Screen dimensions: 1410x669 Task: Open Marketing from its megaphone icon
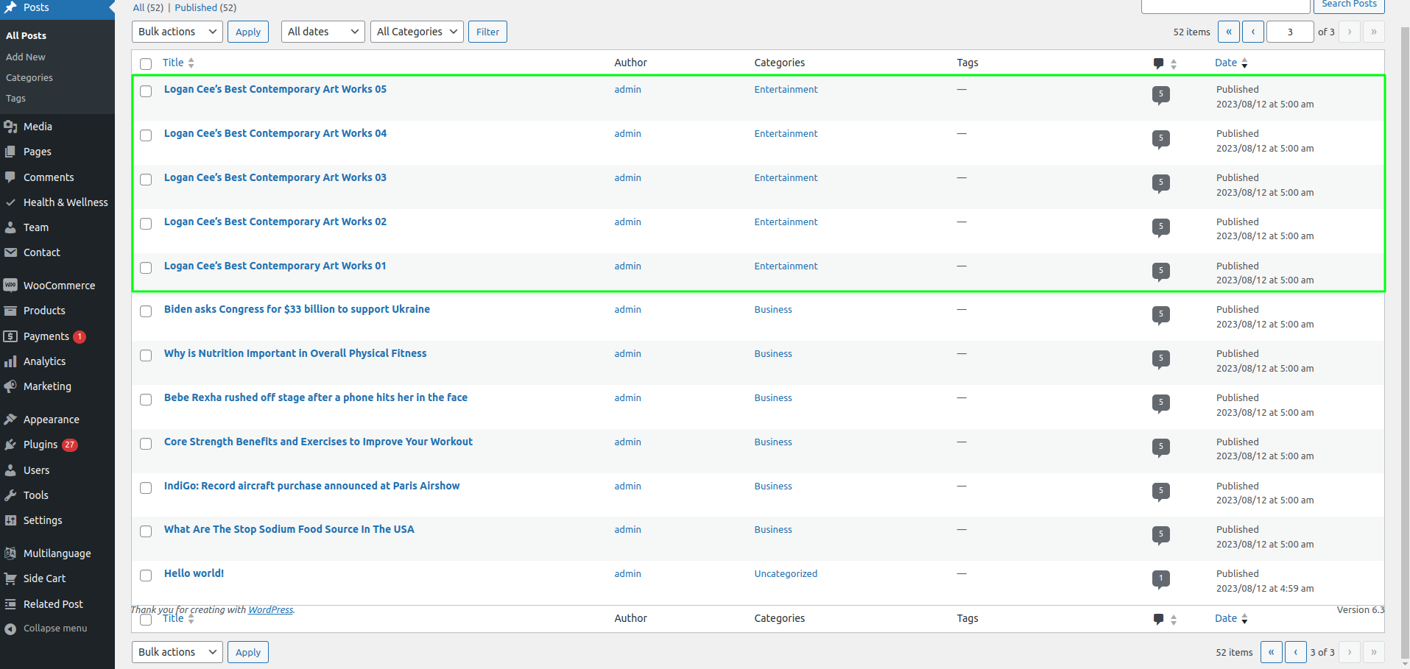10,386
